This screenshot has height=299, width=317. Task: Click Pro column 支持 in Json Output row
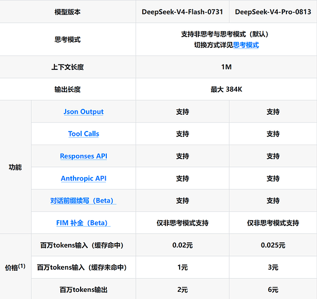pyautogui.click(x=273, y=112)
